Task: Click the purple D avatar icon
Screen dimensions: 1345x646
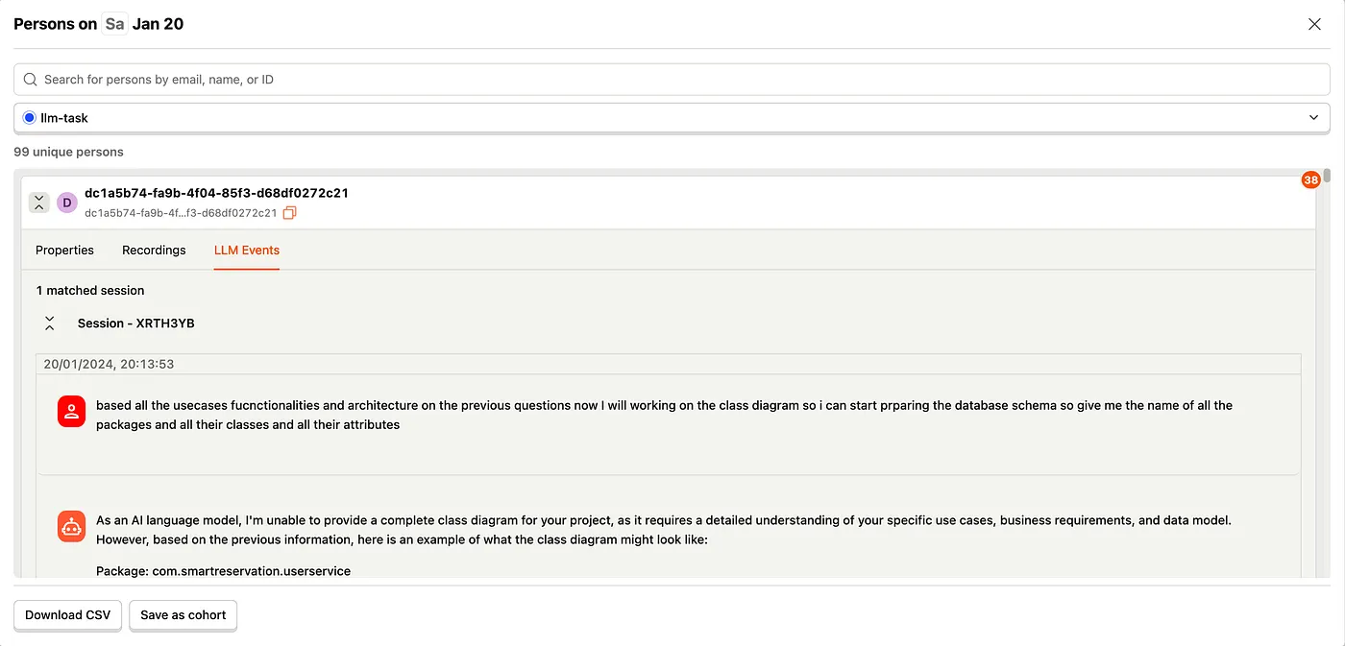Action: [66, 203]
